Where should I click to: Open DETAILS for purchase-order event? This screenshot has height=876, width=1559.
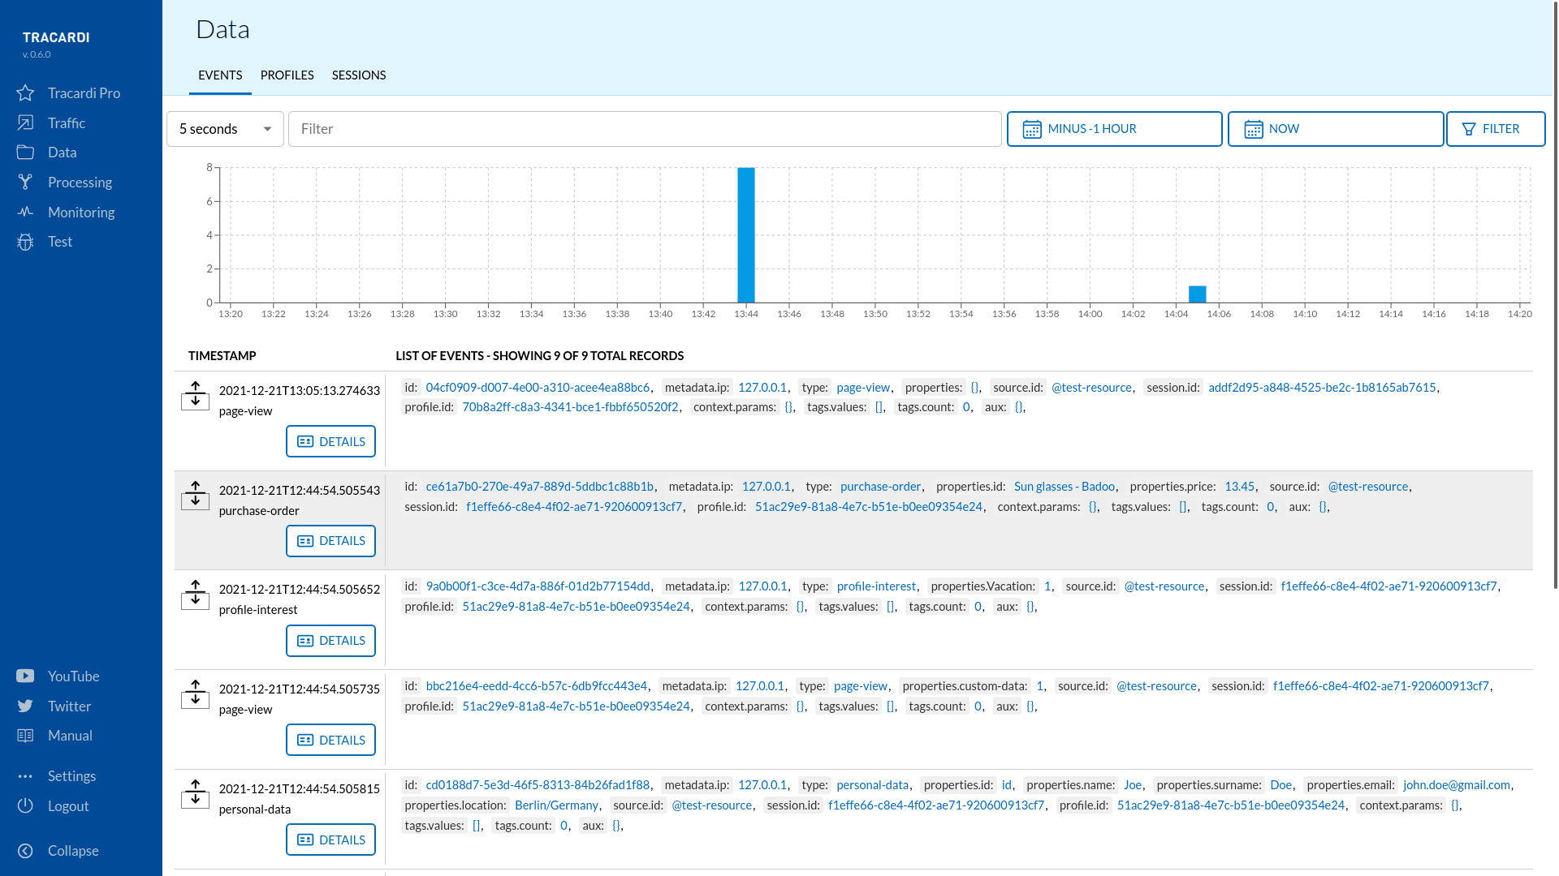330,540
